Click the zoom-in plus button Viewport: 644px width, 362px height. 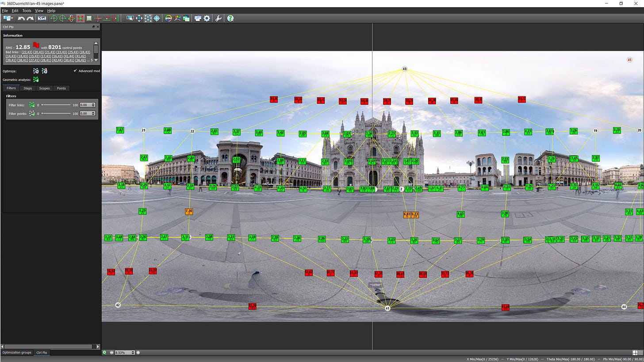[x=138, y=352]
